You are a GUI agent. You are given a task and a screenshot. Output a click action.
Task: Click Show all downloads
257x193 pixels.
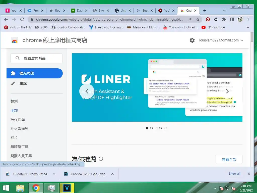pos(235,174)
